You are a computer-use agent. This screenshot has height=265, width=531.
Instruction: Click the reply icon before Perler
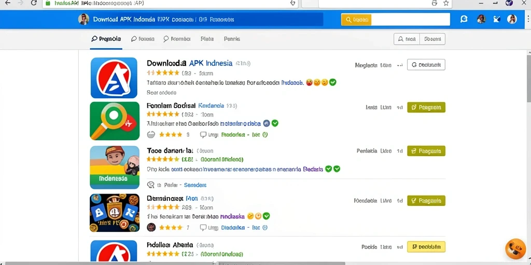coord(151,185)
